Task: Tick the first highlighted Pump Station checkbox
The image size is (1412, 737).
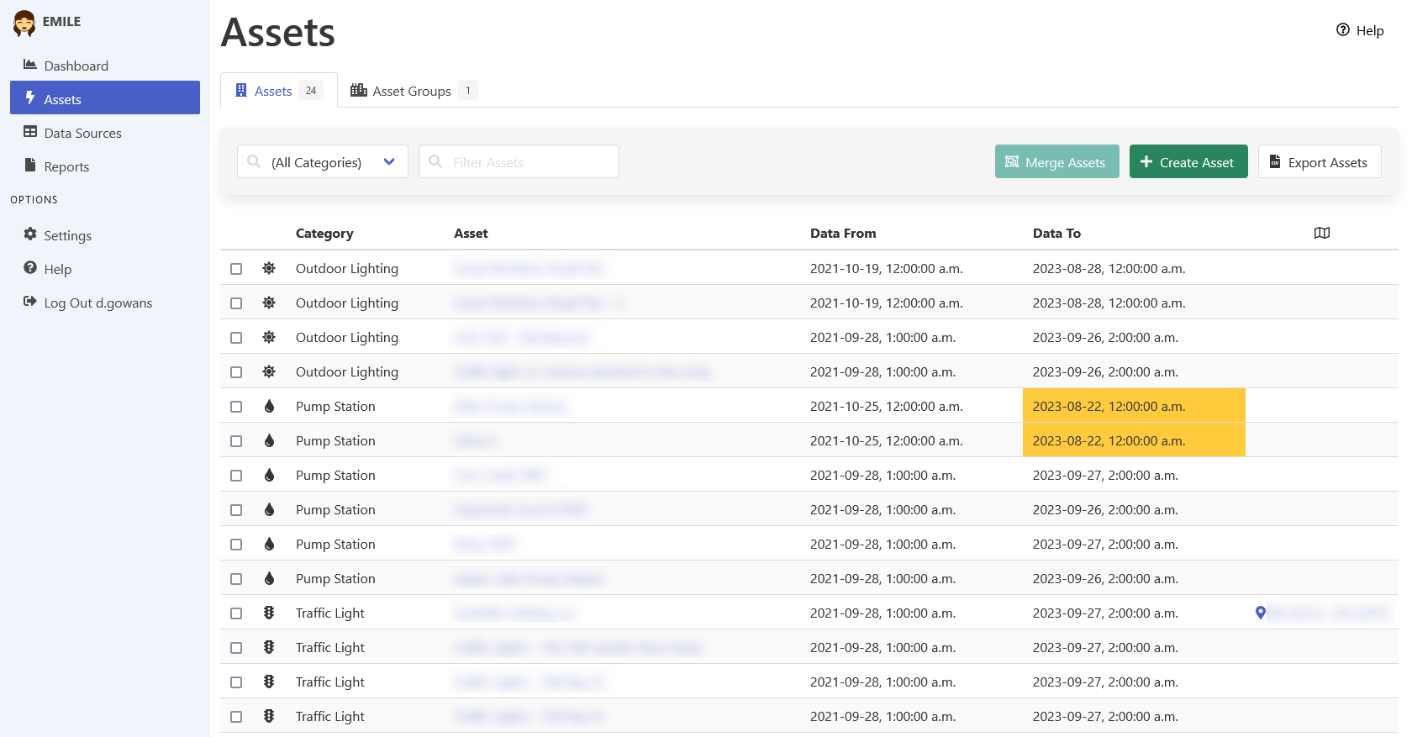Action: coord(236,407)
